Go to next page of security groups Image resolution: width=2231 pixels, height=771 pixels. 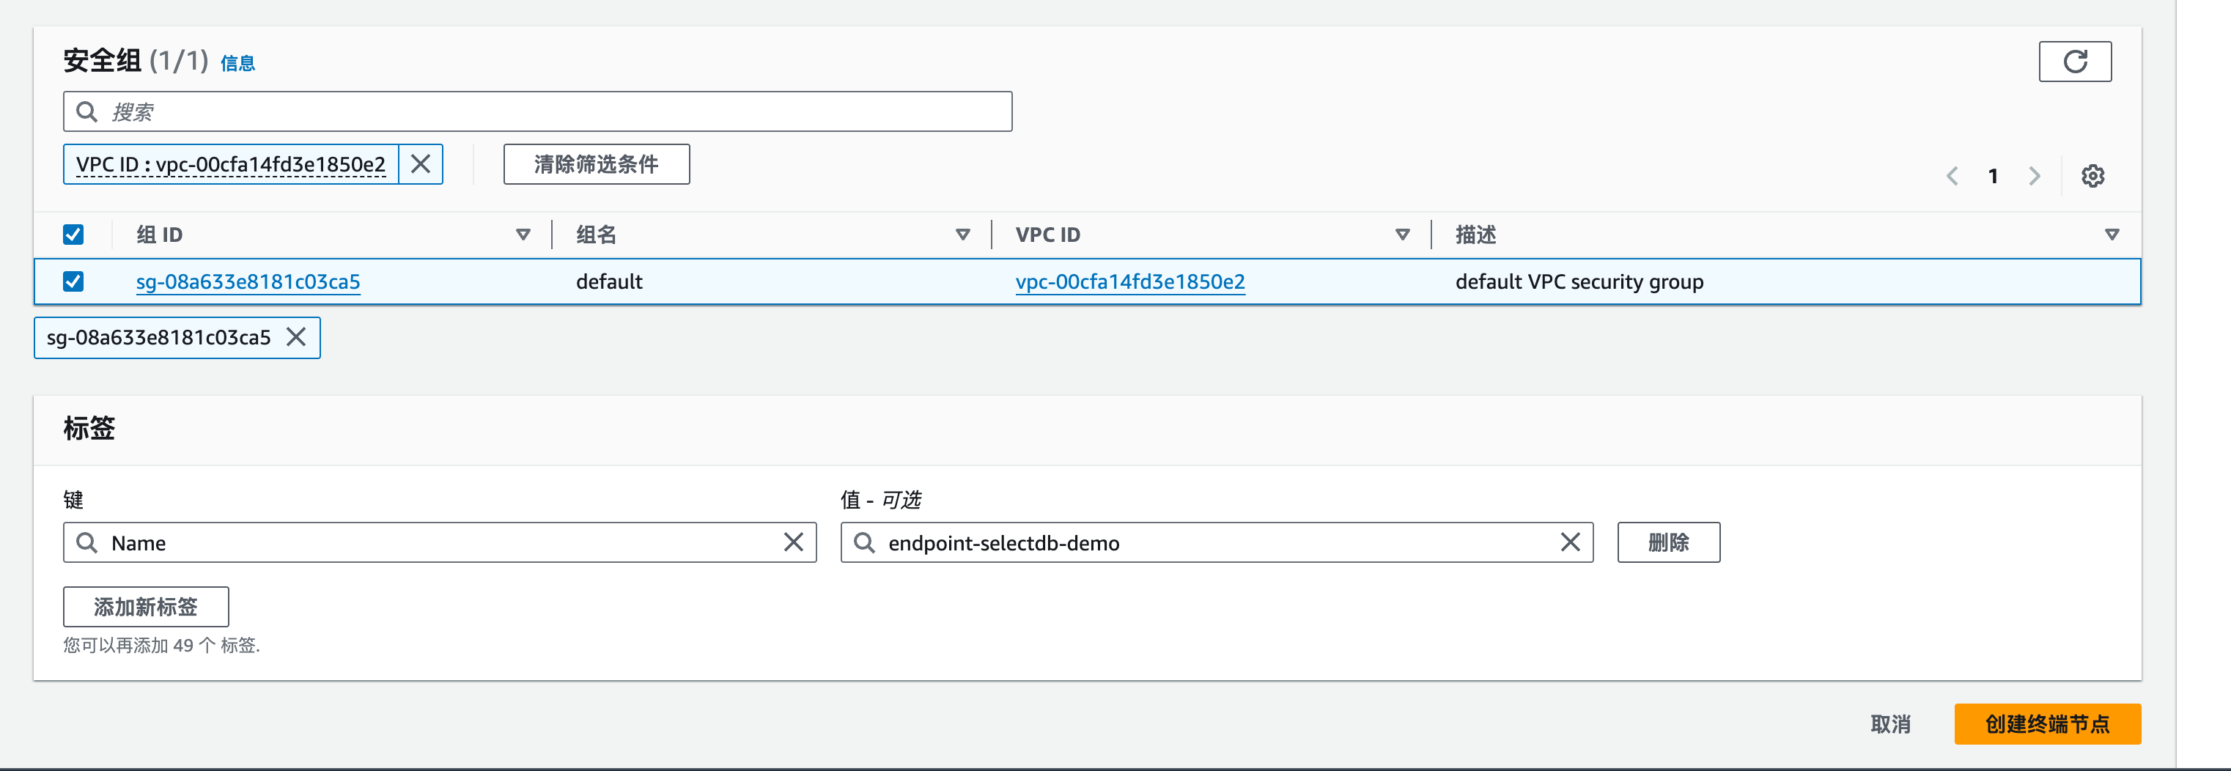pos(2034,176)
